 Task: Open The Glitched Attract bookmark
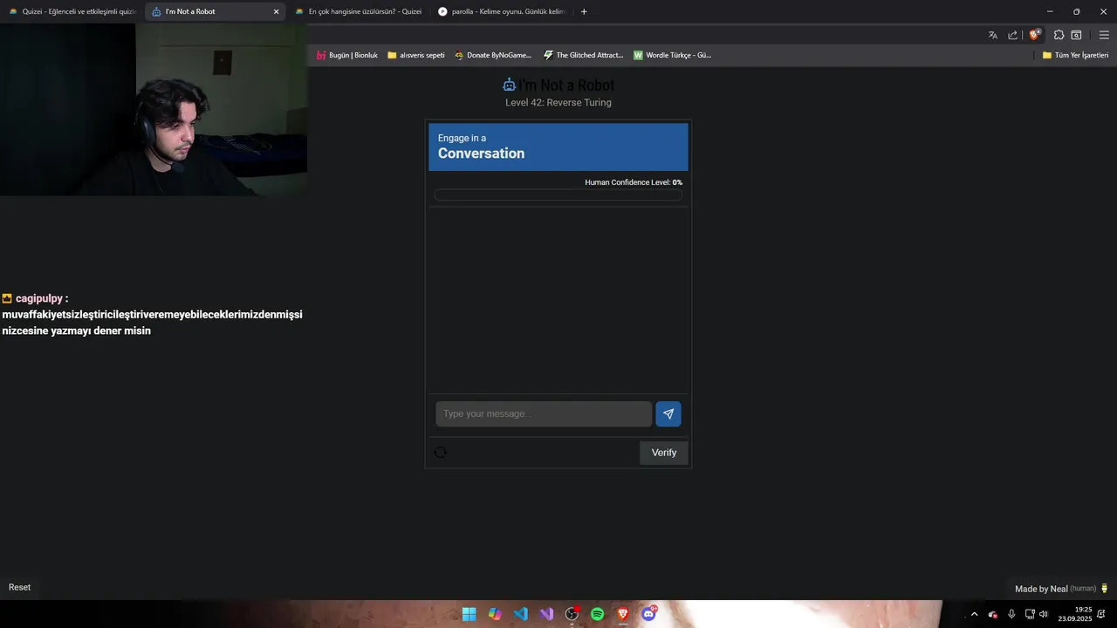click(583, 55)
